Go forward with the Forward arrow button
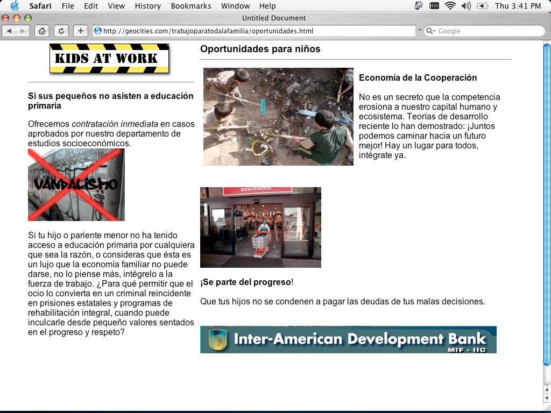The width and height of the screenshot is (551, 413). click(23, 31)
